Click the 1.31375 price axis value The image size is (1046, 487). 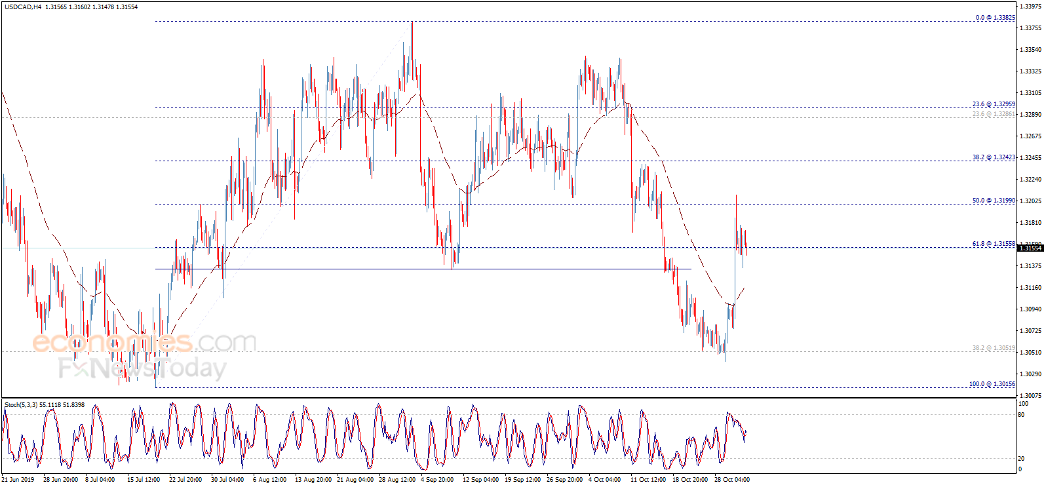[x=1031, y=266]
